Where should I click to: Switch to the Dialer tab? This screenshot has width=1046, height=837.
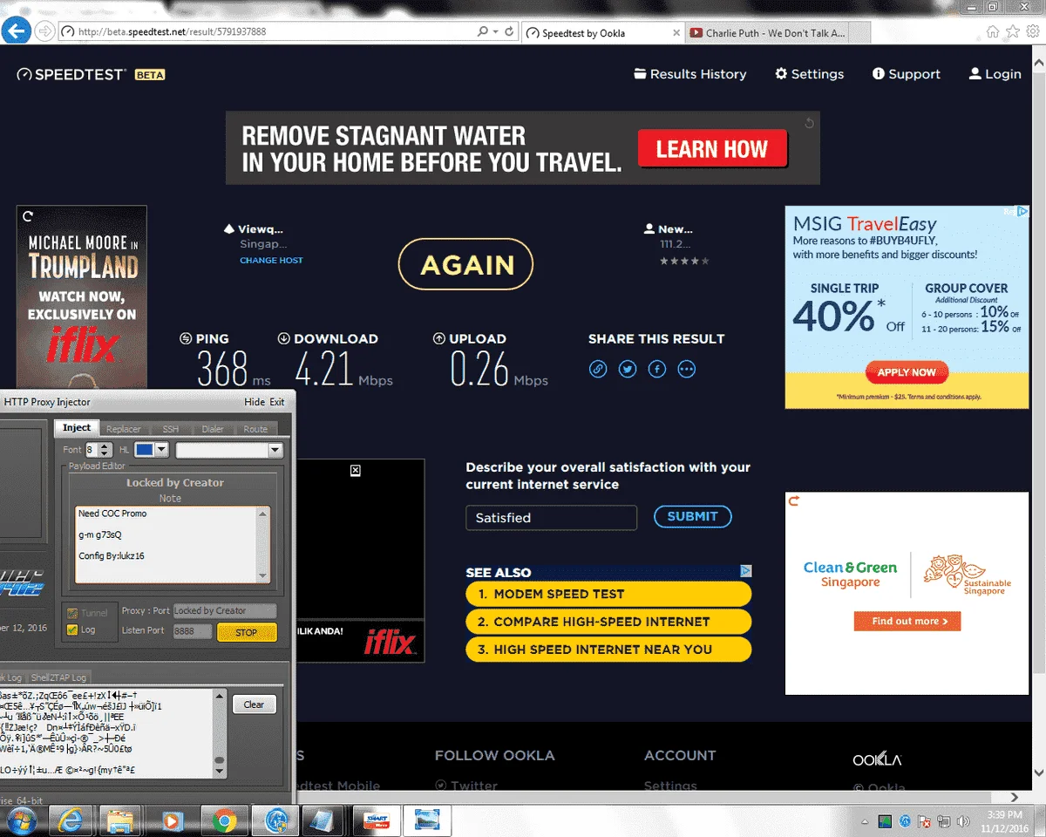213,429
